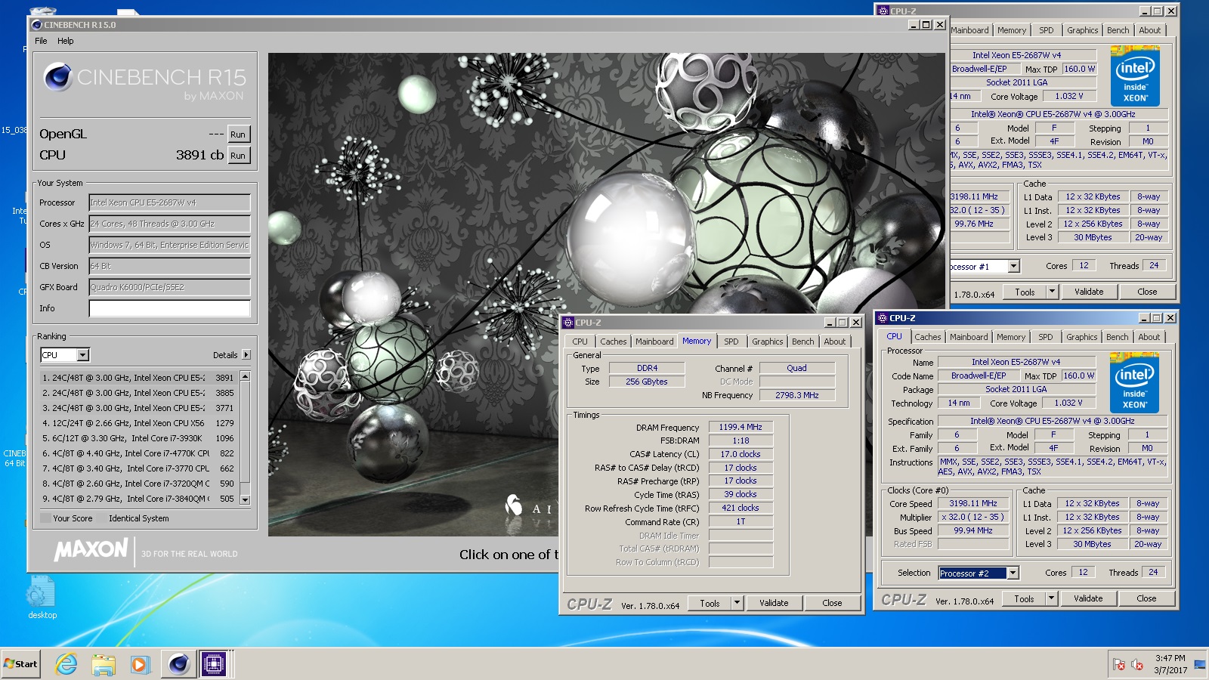Open Memory tab in Processor #2 CPU-Z window
Image resolution: width=1209 pixels, height=680 pixels.
tap(1011, 337)
